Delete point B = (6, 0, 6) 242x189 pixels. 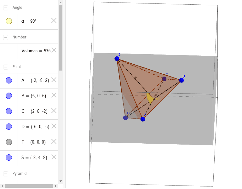pyautogui.click(x=54, y=95)
